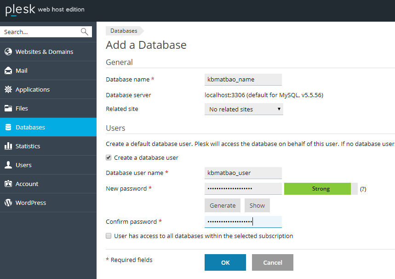
Task: Click the search magnifier icon
Action: 84,32
